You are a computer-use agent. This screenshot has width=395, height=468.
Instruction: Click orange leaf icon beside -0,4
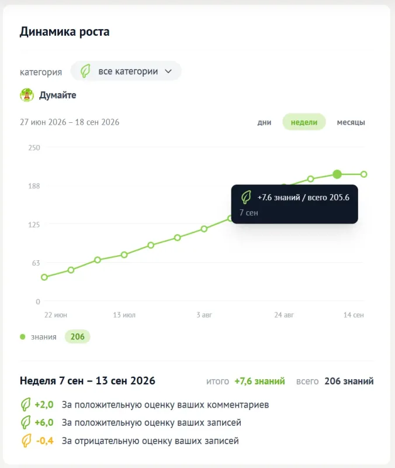point(26,441)
